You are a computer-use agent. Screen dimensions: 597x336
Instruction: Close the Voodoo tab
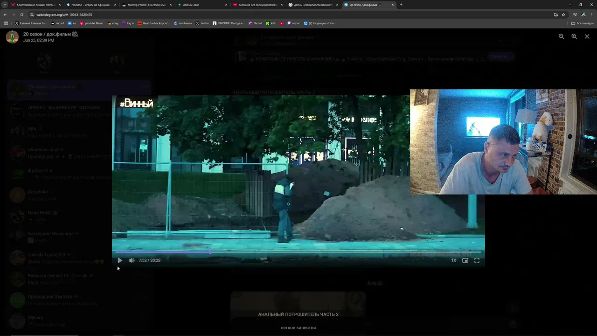point(115,5)
